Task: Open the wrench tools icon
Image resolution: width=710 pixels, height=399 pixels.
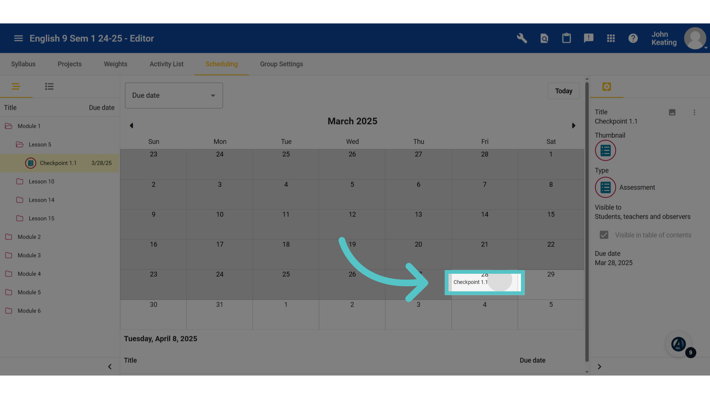Action: (522, 38)
